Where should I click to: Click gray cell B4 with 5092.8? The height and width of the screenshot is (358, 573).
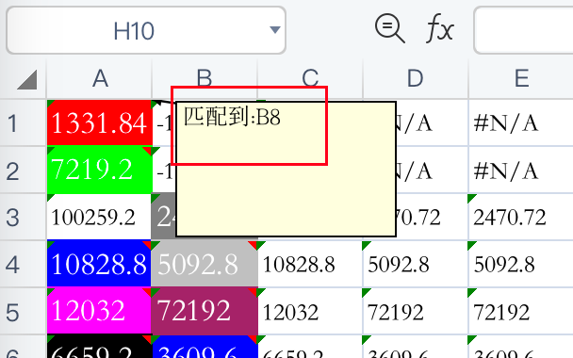[x=205, y=264]
